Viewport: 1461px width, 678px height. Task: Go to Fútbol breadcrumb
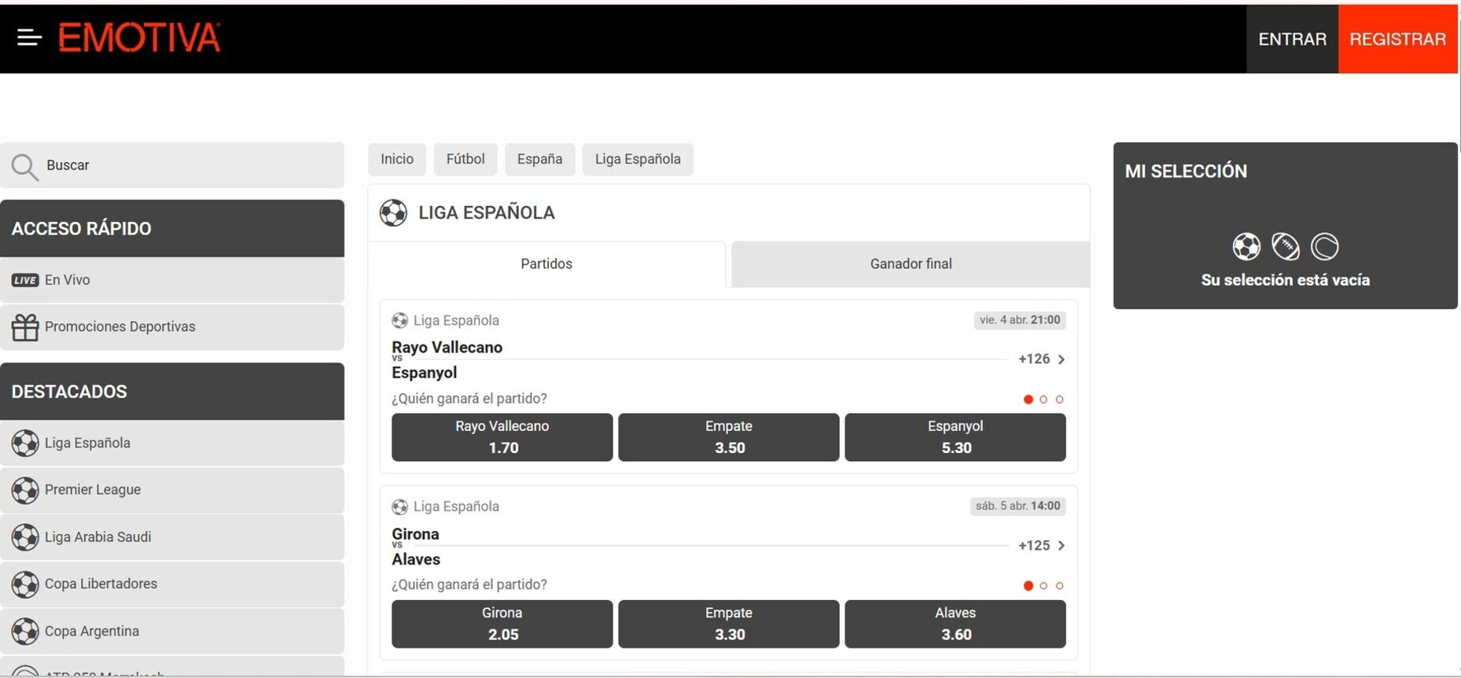pos(466,160)
